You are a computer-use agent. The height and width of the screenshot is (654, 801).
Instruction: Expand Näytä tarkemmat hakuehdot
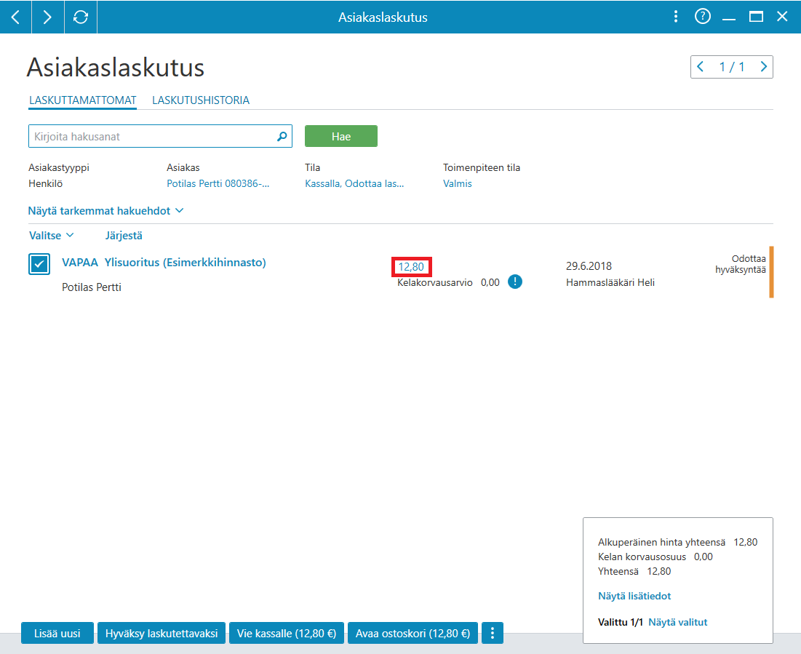click(105, 210)
